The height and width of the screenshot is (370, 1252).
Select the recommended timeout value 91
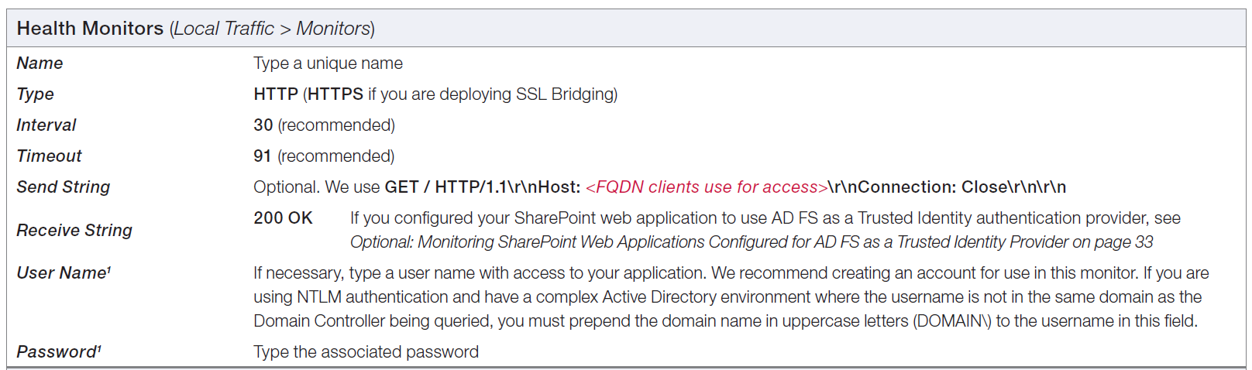(262, 156)
